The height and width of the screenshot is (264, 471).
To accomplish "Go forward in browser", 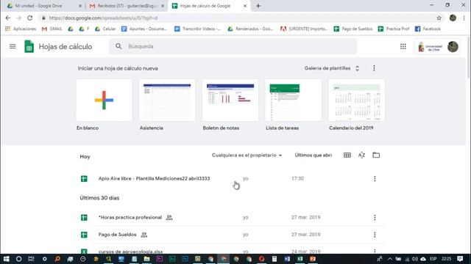I will 18,18.
